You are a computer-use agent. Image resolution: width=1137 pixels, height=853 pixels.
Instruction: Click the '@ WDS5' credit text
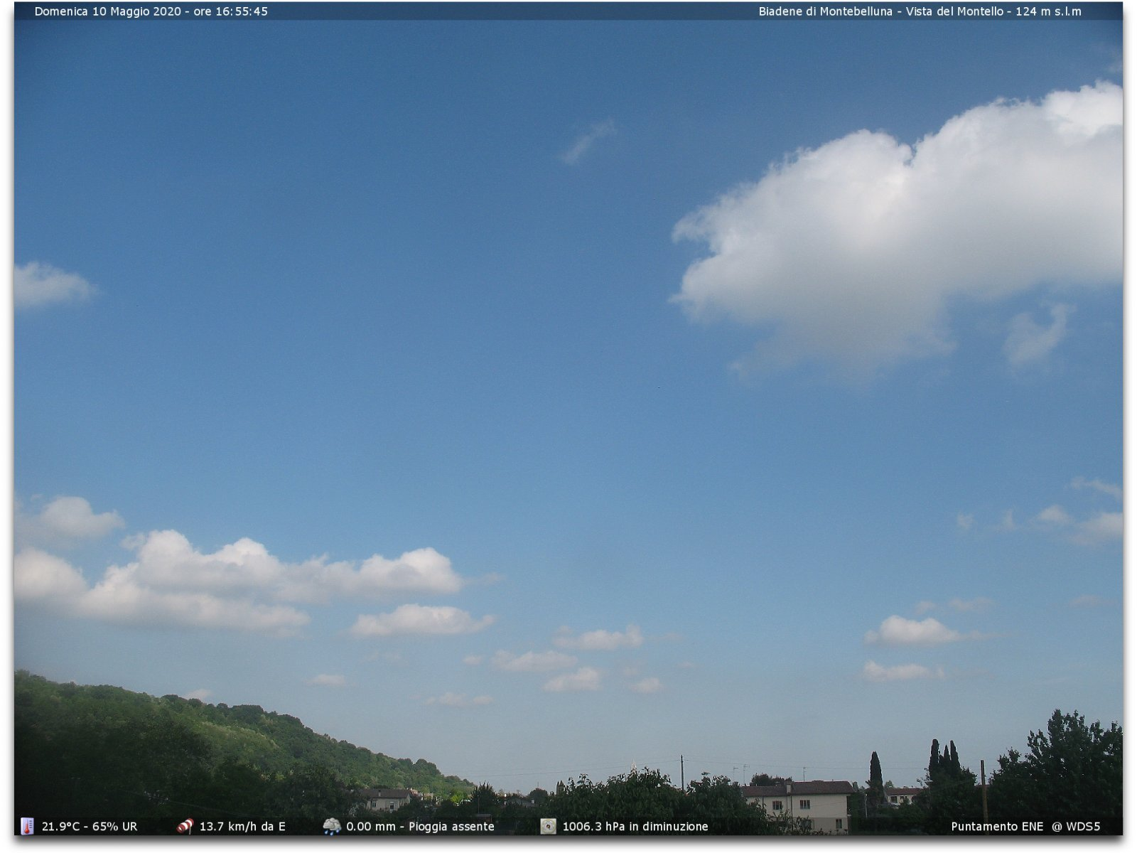click(1076, 827)
